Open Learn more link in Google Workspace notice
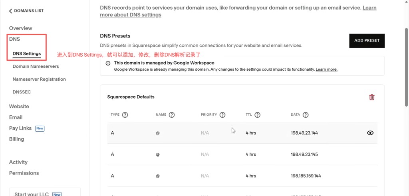Screen dimensions: 409x196 pos(326,69)
